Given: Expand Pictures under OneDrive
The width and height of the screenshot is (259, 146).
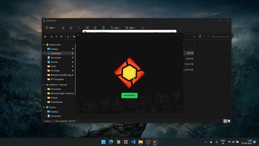Looking at the screenshot, I should point(45,98).
